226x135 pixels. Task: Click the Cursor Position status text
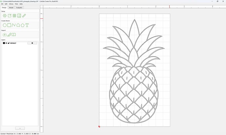coord(20,134)
